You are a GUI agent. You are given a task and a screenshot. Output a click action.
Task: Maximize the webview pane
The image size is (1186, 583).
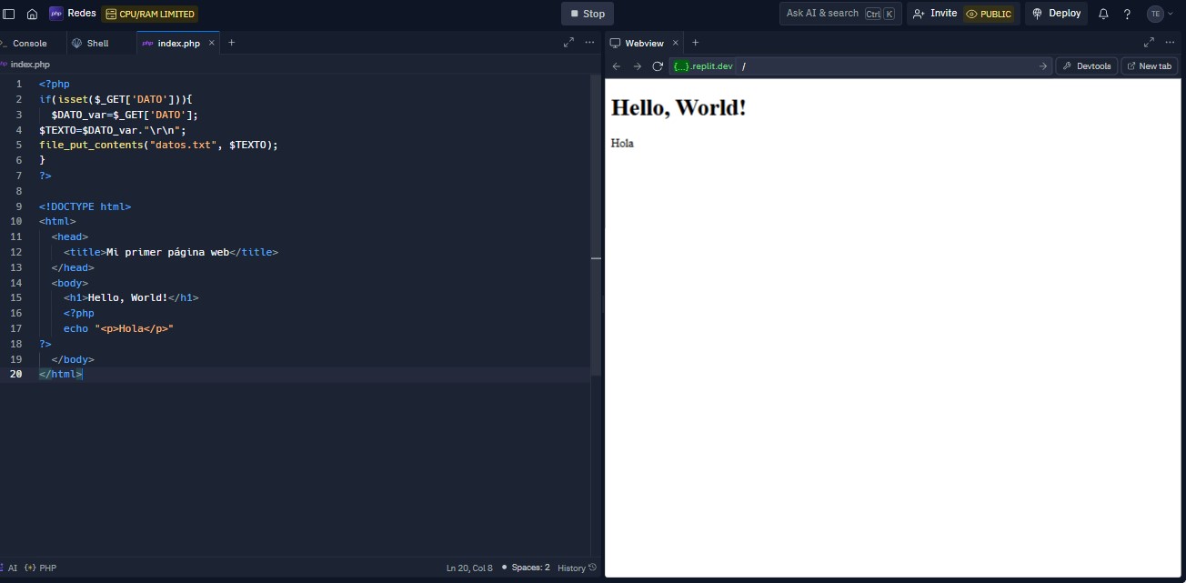click(1149, 42)
